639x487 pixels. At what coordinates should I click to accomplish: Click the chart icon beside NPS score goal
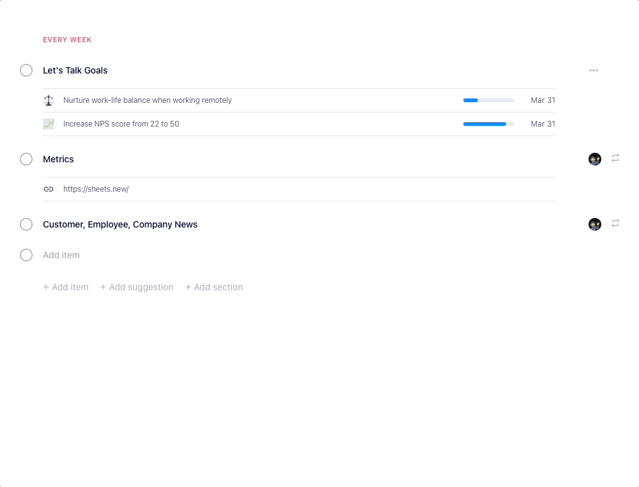[x=49, y=124]
